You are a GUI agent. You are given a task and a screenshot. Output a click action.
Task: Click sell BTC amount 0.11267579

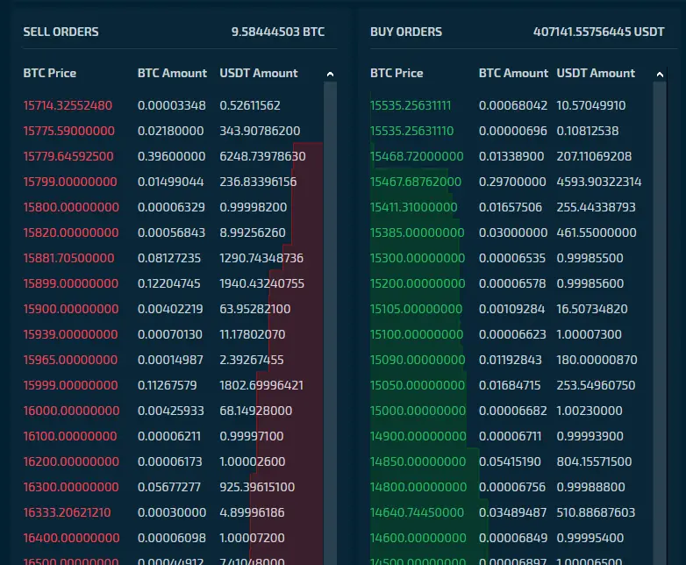[x=168, y=385]
